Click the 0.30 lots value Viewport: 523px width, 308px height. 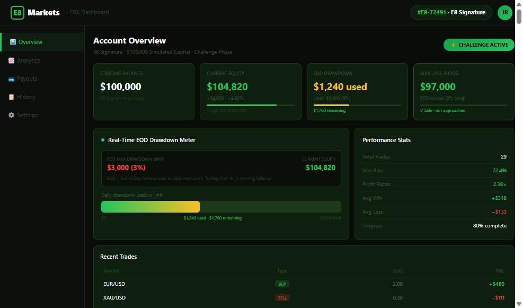[397, 297]
